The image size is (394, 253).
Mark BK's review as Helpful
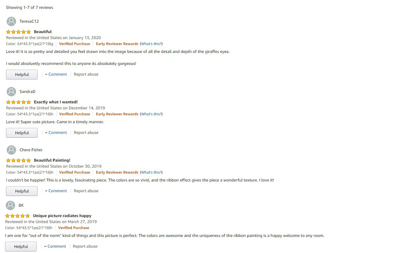21,247
